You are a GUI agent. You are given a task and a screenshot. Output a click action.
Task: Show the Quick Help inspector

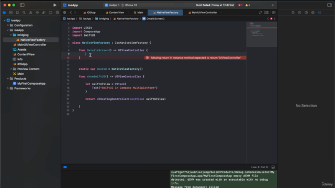[x=306, y=13]
